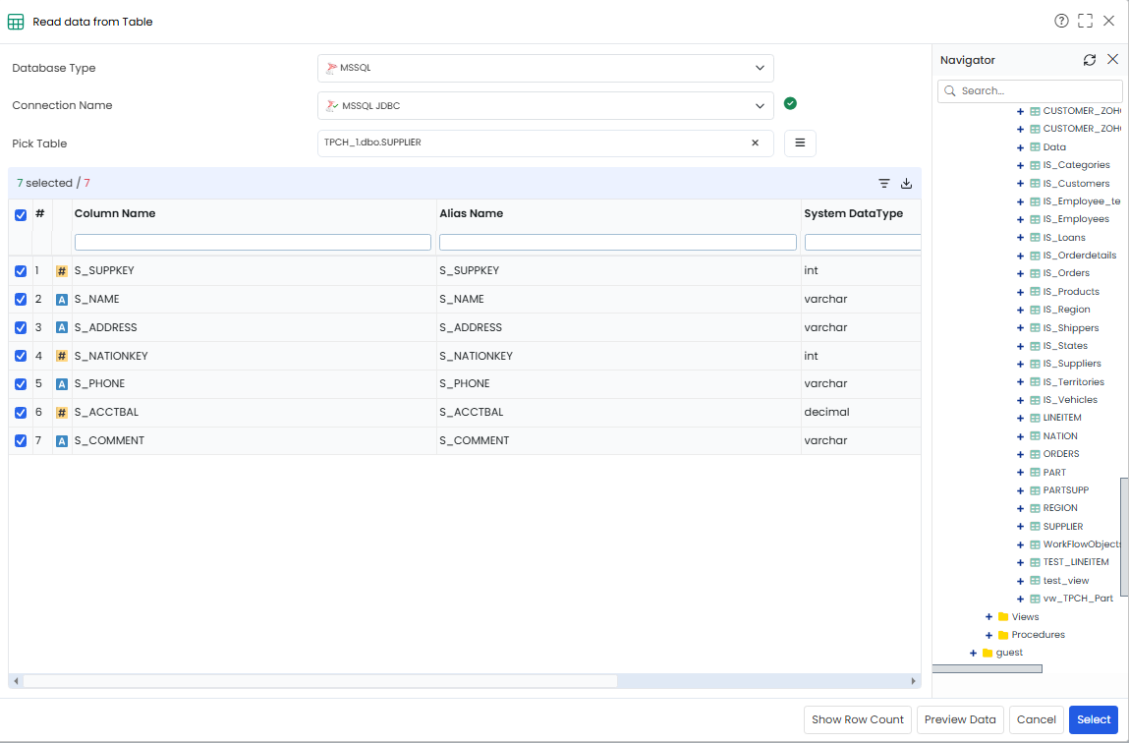
Task: Select TEST_LINEITEM in the Navigator tree
Action: (1076, 562)
